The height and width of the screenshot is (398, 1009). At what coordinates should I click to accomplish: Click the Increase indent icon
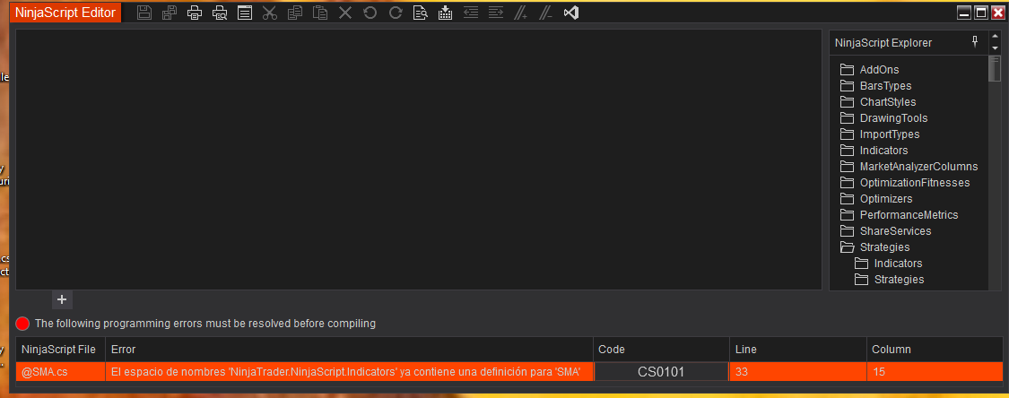click(x=495, y=13)
